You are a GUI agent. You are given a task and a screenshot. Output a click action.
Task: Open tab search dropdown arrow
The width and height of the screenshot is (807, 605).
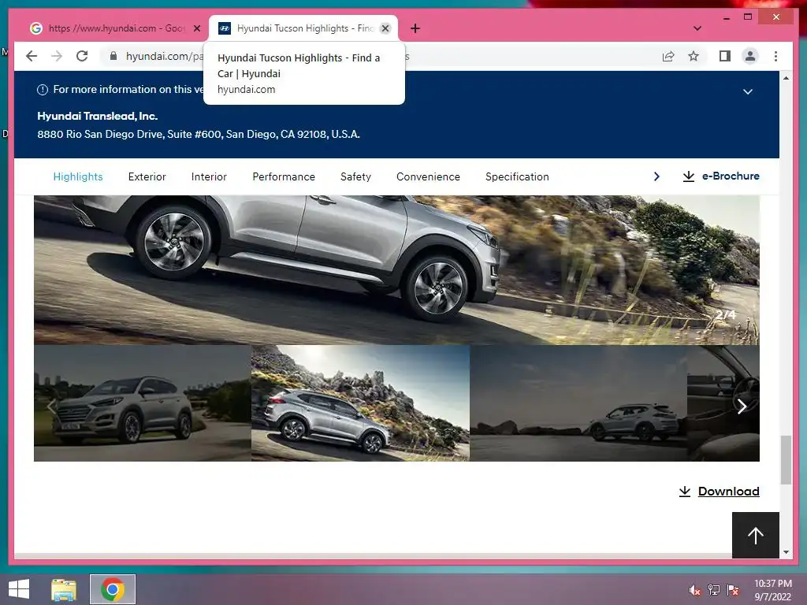point(697,28)
